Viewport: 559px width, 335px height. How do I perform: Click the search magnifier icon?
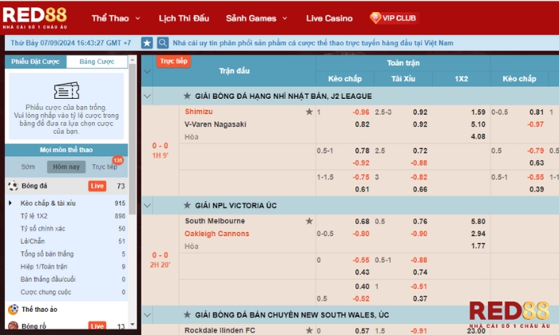pos(163,43)
